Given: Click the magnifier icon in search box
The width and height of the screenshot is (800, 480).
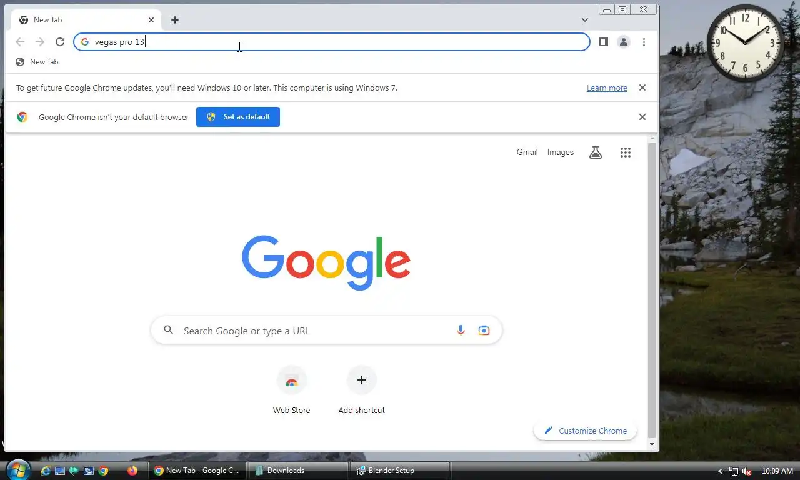Looking at the screenshot, I should pos(168,330).
